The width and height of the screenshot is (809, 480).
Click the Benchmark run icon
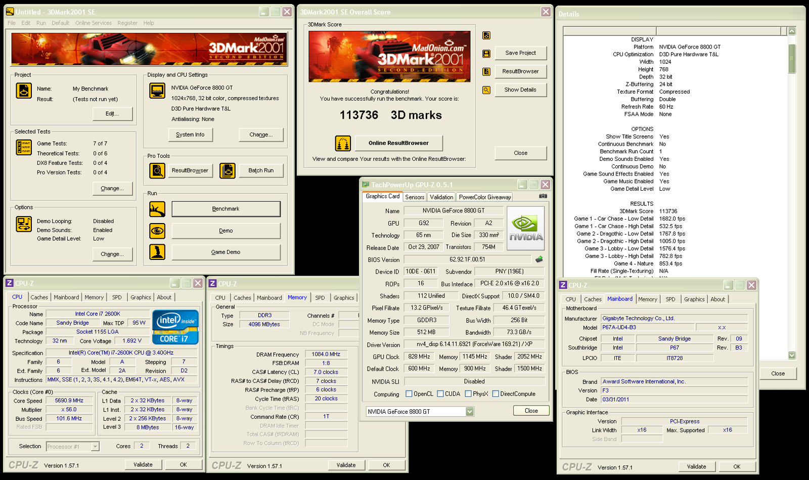pos(157,209)
